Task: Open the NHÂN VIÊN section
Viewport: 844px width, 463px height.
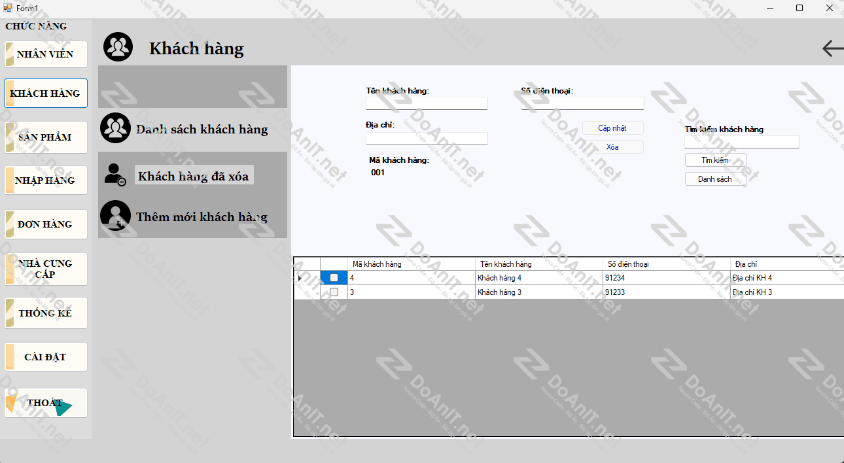Action: coord(45,54)
